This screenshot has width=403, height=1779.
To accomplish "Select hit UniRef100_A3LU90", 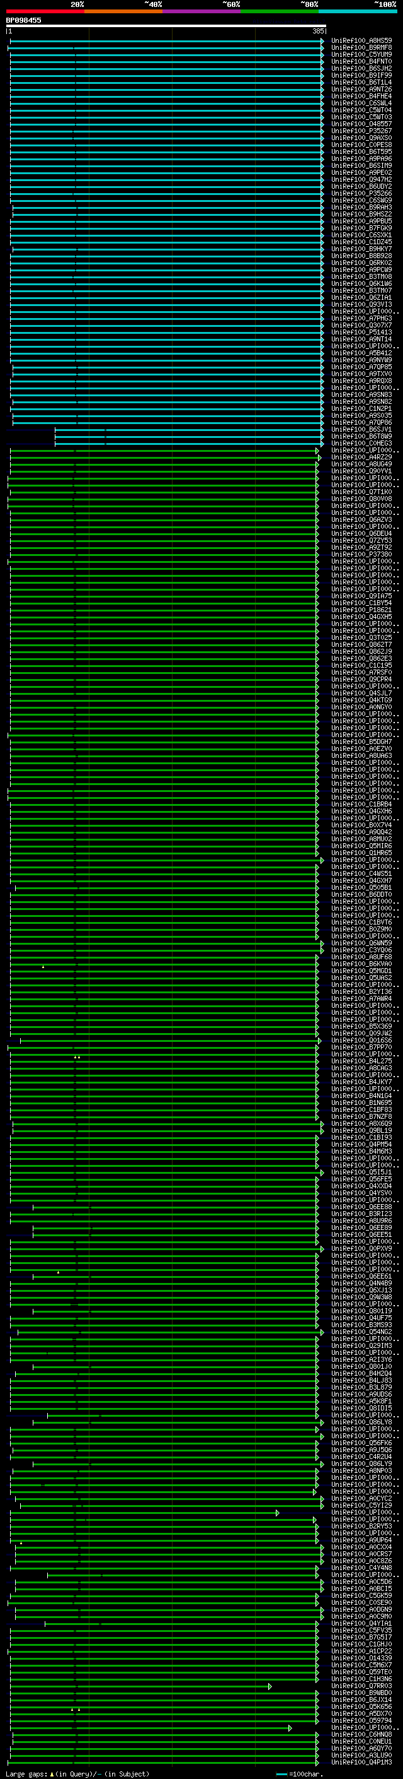I will (x=361, y=1756).
